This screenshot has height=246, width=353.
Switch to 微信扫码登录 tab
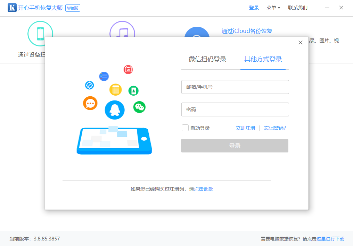coord(207,59)
